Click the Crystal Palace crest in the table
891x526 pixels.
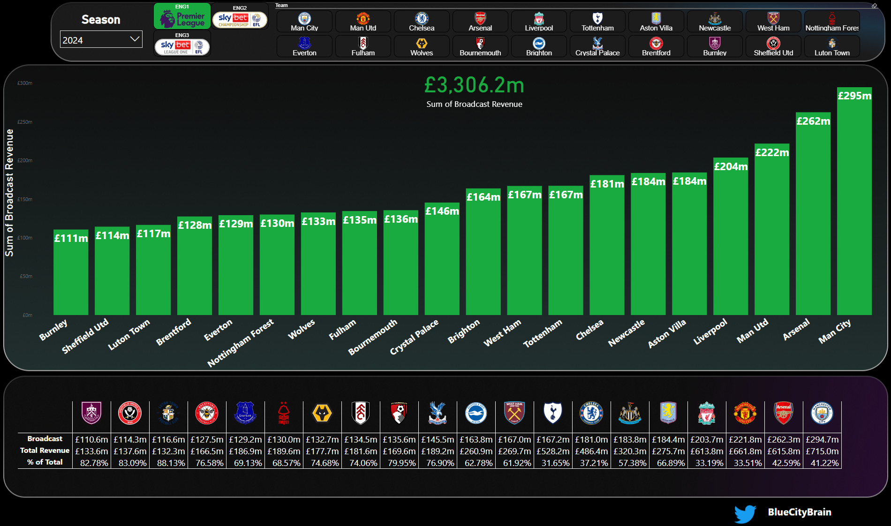[438, 413]
